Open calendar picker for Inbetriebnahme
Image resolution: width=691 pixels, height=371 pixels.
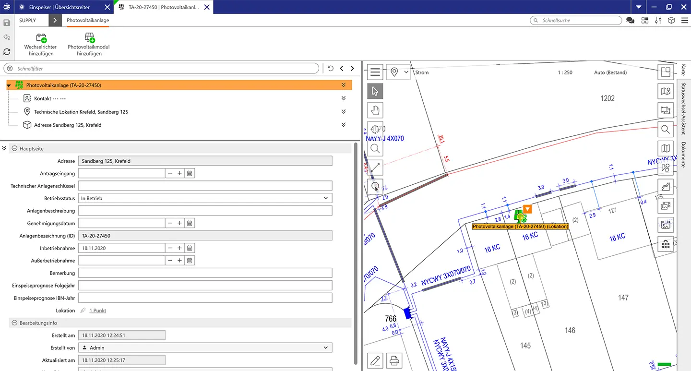tap(190, 248)
